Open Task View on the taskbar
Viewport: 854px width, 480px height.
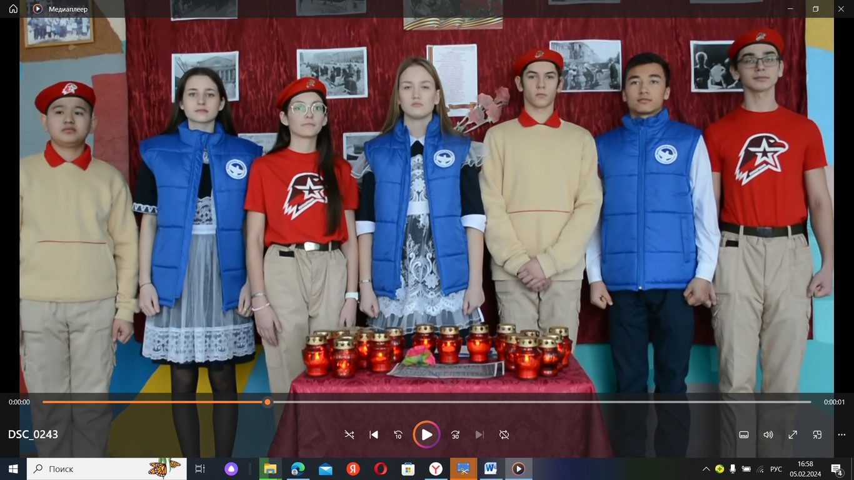click(200, 469)
